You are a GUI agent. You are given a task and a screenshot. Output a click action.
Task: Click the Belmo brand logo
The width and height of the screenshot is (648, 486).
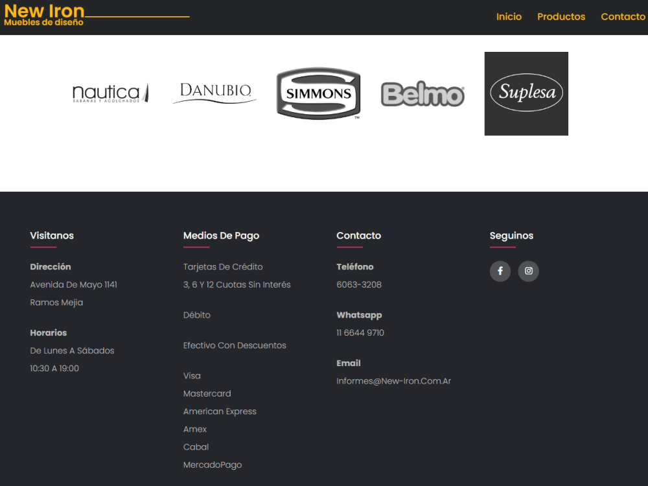point(422,93)
